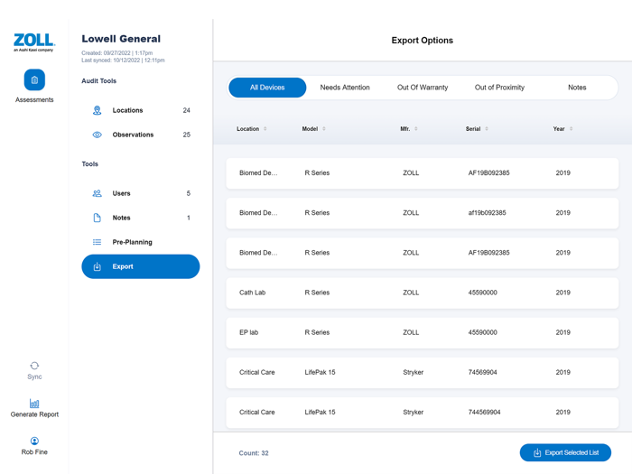Click the Count: 32 text

coord(254,453)
